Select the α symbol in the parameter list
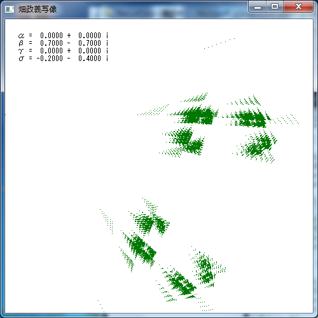318x318 pixels. click(x=21, y=36)
